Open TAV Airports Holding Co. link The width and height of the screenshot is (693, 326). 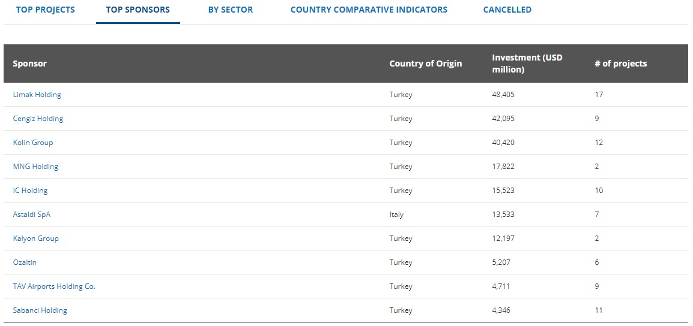point(54,286)
